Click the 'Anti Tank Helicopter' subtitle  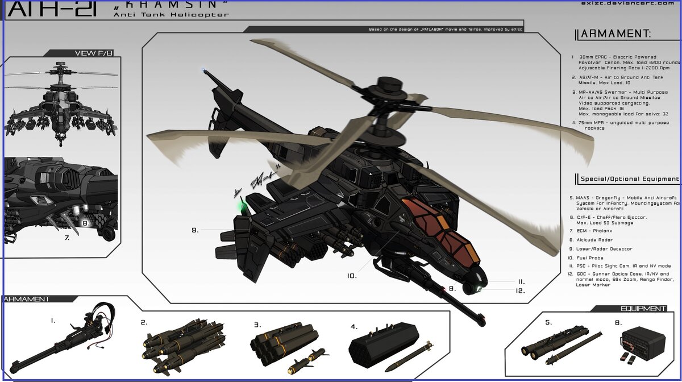point(171,15)
